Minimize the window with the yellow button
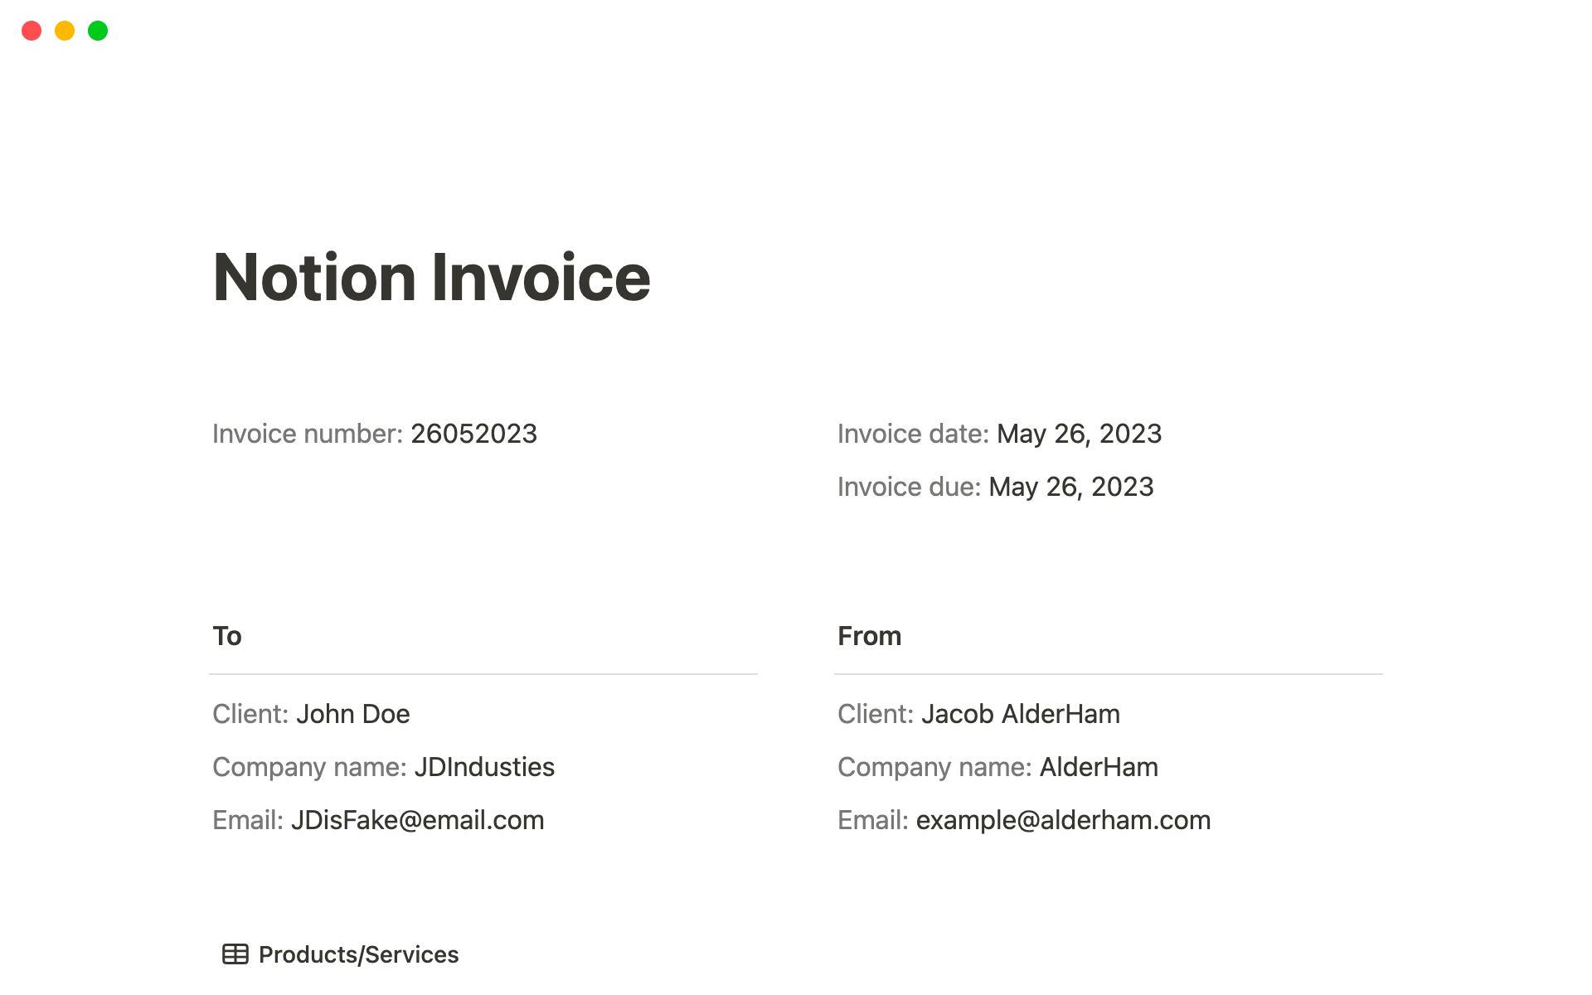1592x995 pixels. [65, 31]
